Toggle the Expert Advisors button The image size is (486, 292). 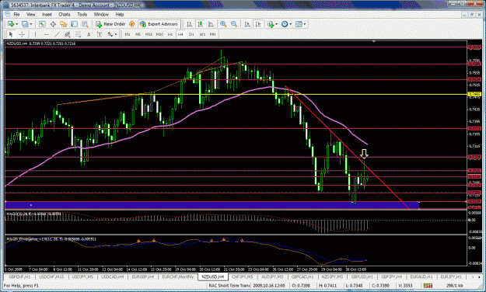[159, 24]
